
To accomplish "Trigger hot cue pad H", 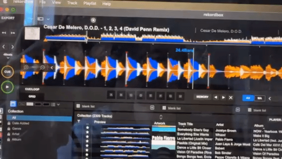I will pyautogui.click(x=180, y=96).
